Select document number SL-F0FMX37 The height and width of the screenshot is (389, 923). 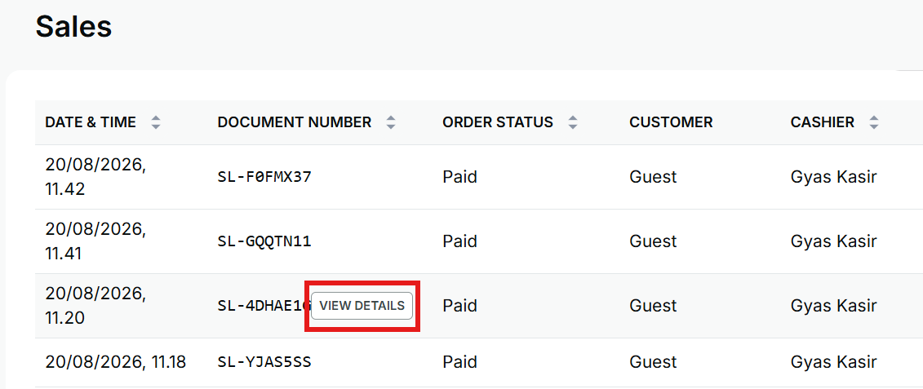click(264, 177)
